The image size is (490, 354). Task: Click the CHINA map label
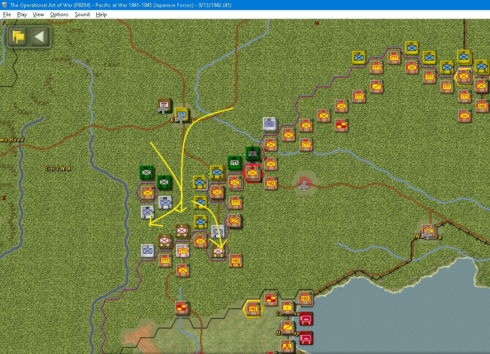[58, 168]
